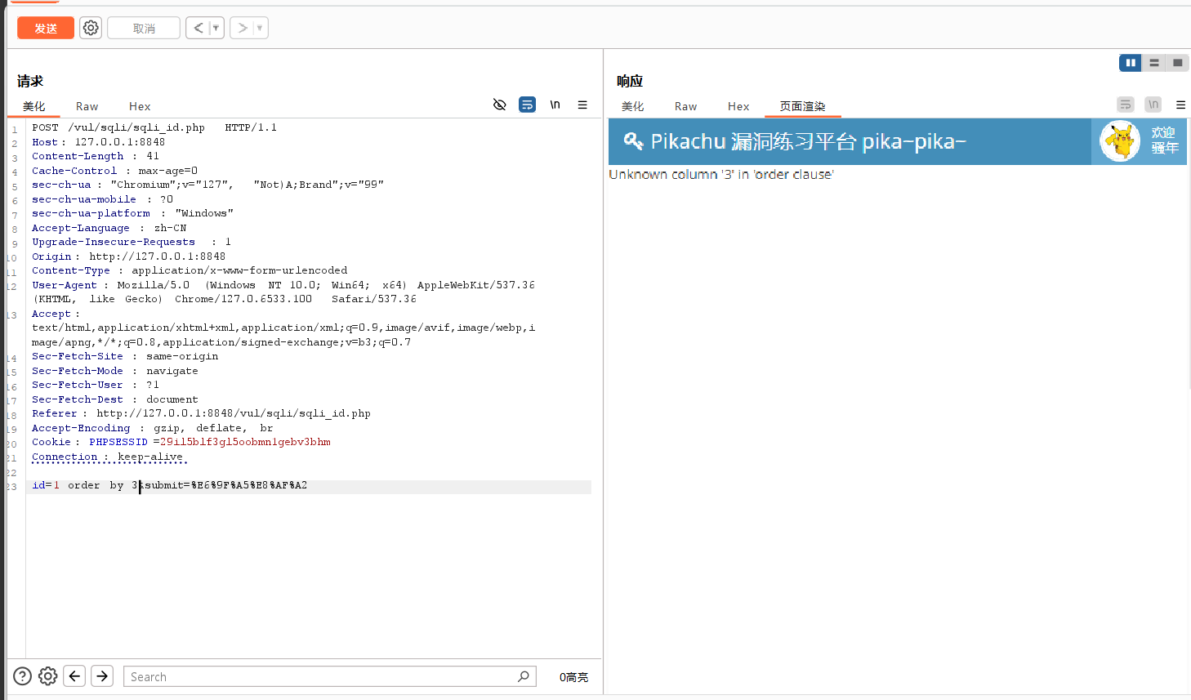Toggle word wrap in request panel

click(x=528, y=105)
